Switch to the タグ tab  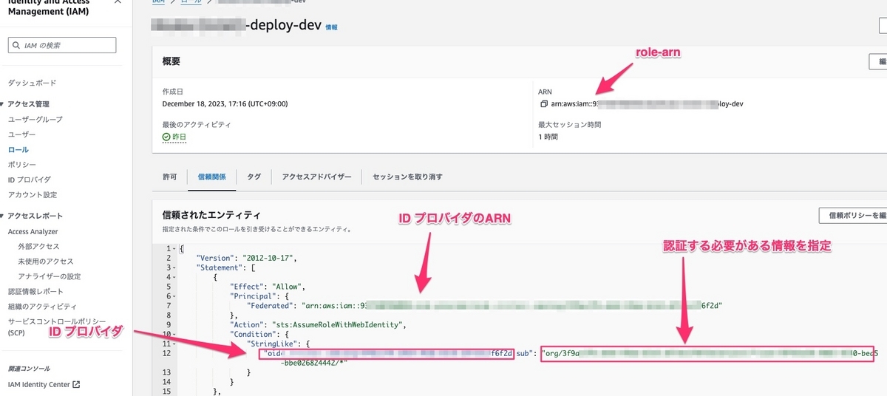(254, 177)
